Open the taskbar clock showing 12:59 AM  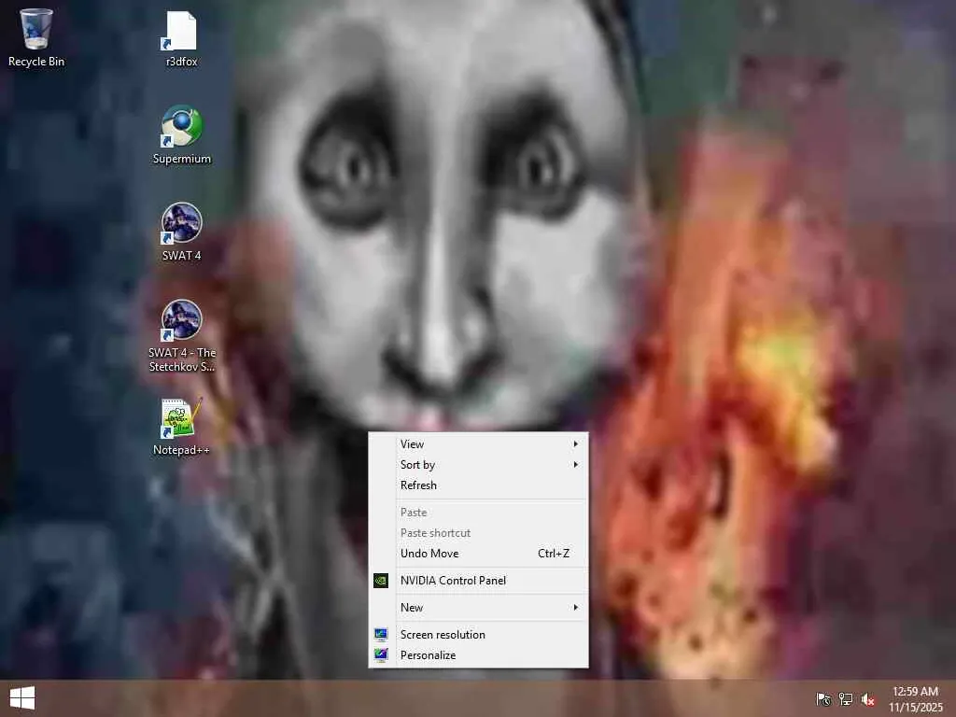coord(915,698)
